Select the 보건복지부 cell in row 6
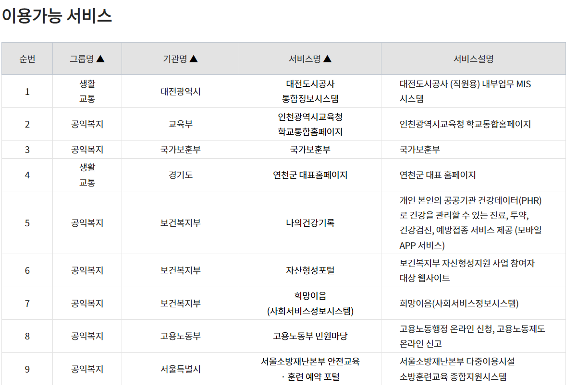 [x=180, y=270]
